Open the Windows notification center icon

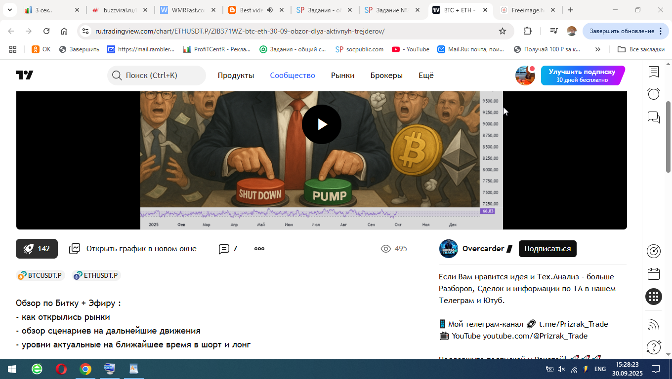[x=656, y=369]
